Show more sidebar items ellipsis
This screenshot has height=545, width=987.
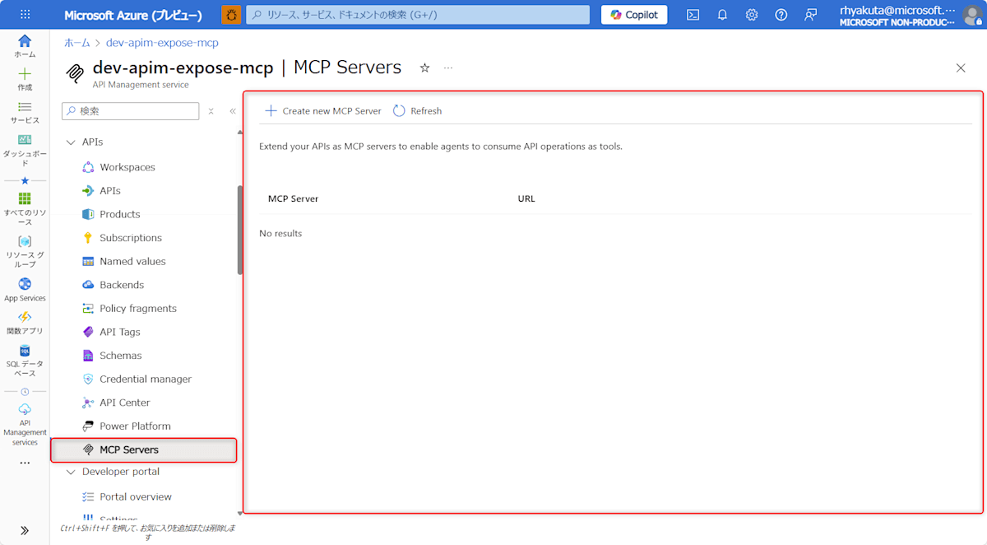point(25,463)
